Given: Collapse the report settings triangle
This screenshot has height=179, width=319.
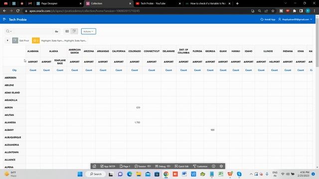Looking at the screenshot, I should [7, 40].
